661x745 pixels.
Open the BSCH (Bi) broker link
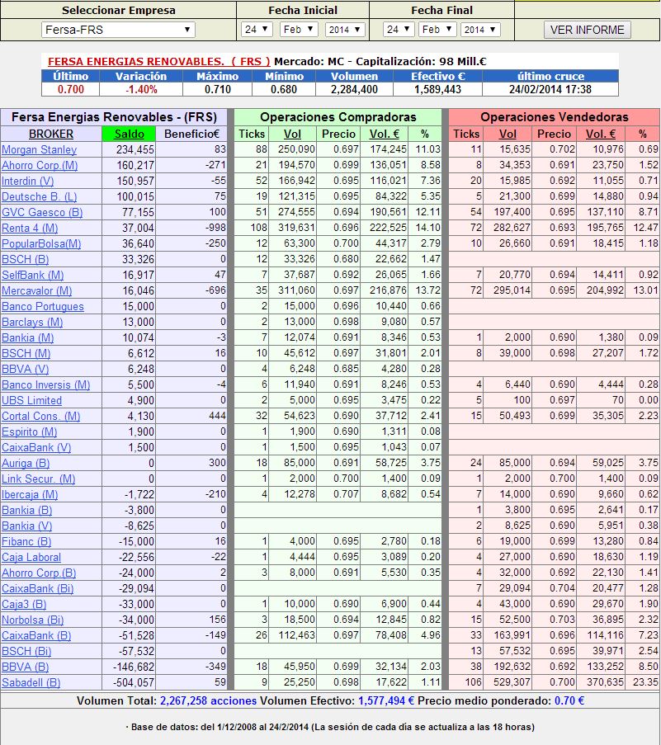(26, 652)
